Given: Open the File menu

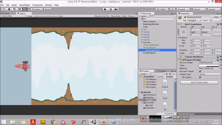Looking at the screenshot, I should [x=2, y=5].
